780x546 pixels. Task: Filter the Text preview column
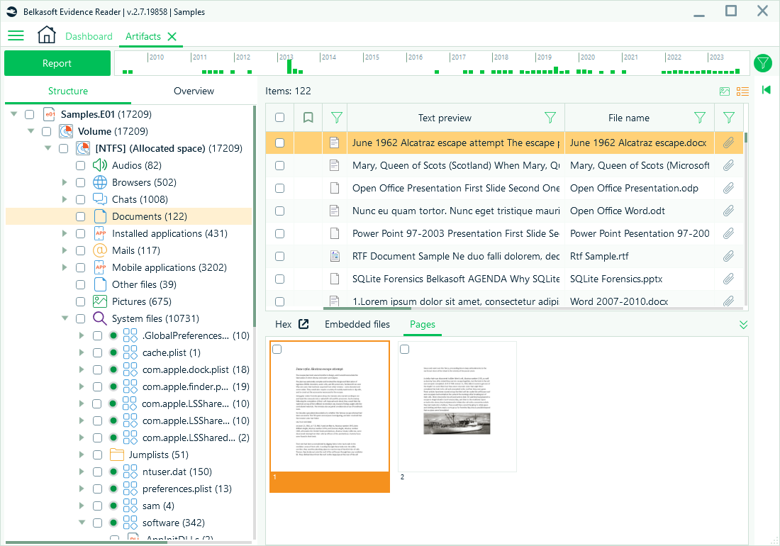[x=550, y=118]
